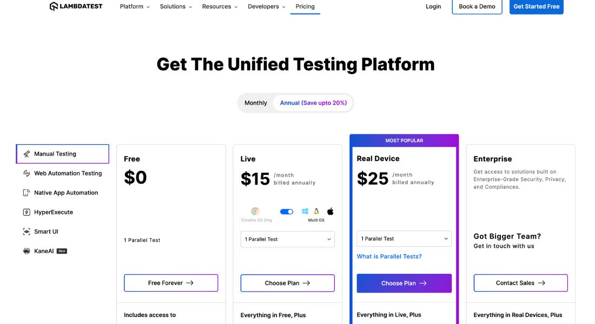This screenshot has height=324, width=595.
Task: Click the HyperExecute lightning icon
Action: 27,212
